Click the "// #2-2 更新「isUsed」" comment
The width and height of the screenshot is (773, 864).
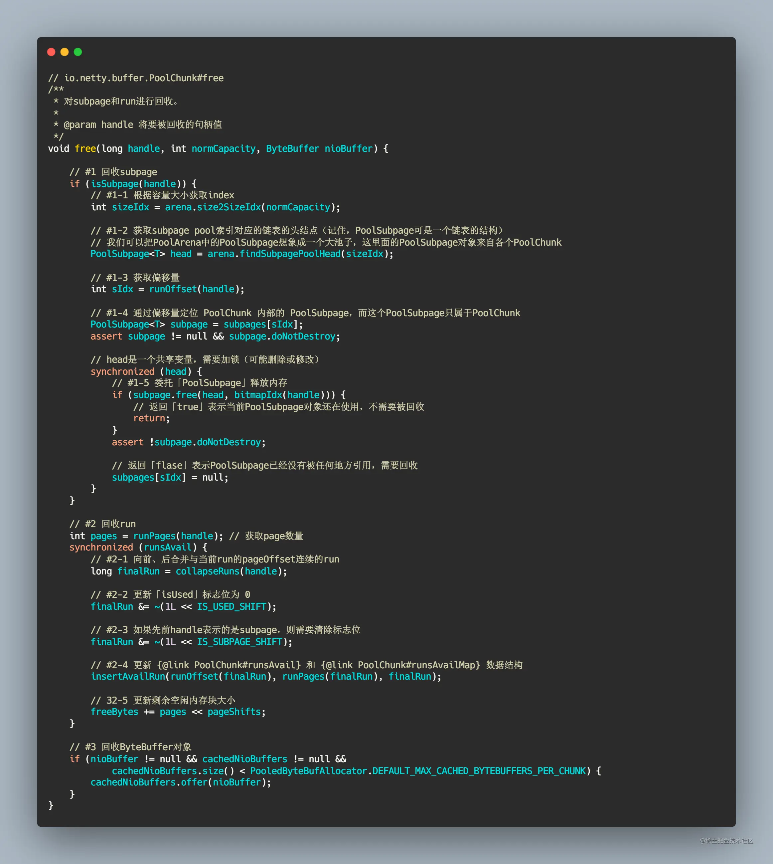tap(170, 595)
